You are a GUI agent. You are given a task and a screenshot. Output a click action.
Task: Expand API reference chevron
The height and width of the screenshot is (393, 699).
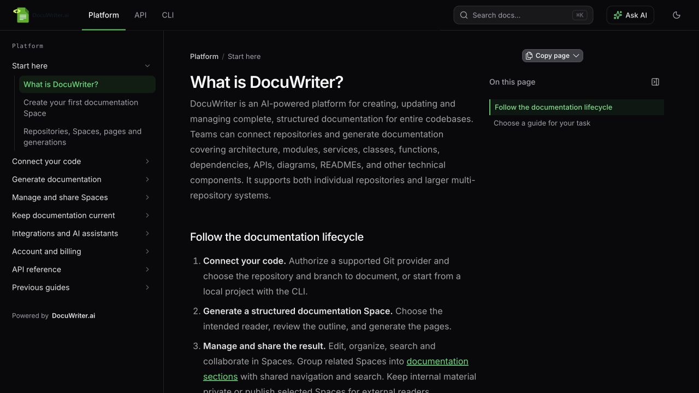147,270
